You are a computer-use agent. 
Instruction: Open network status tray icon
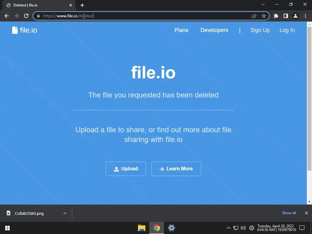pos(236,228)
